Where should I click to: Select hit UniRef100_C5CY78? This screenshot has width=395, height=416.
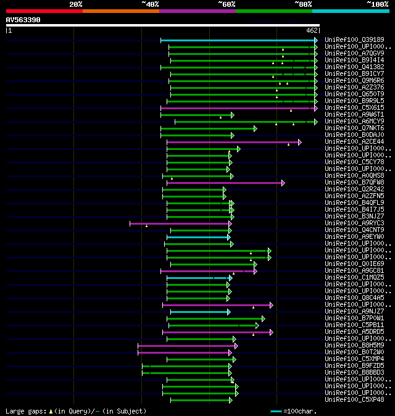pyautogui.click(x=354, y=162)
